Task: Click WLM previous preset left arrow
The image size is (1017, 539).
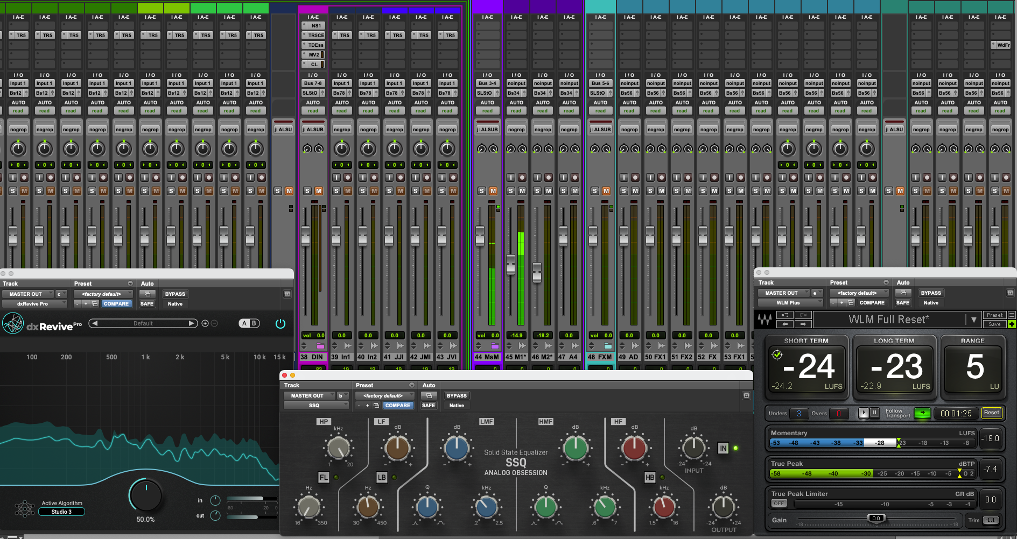Action: coord(785,324)
